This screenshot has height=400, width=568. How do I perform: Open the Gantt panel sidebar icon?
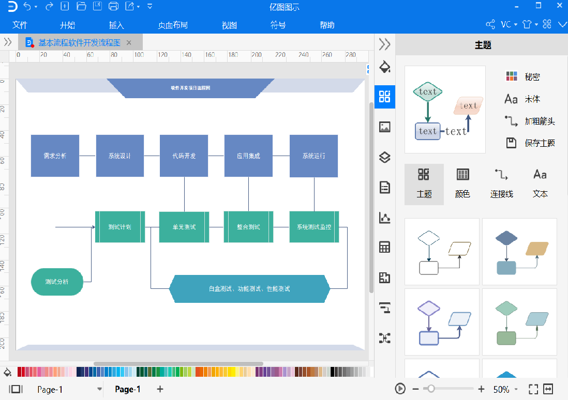click(385, 307)
